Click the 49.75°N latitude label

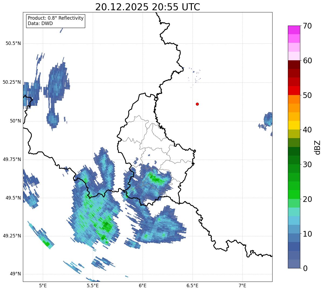click(12, 159)
